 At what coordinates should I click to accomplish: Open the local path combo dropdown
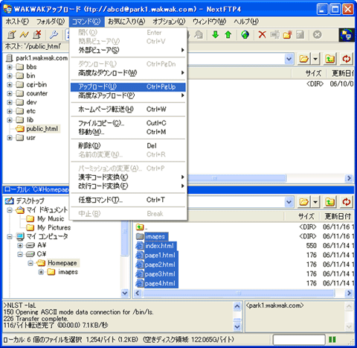tap(289, 202)
